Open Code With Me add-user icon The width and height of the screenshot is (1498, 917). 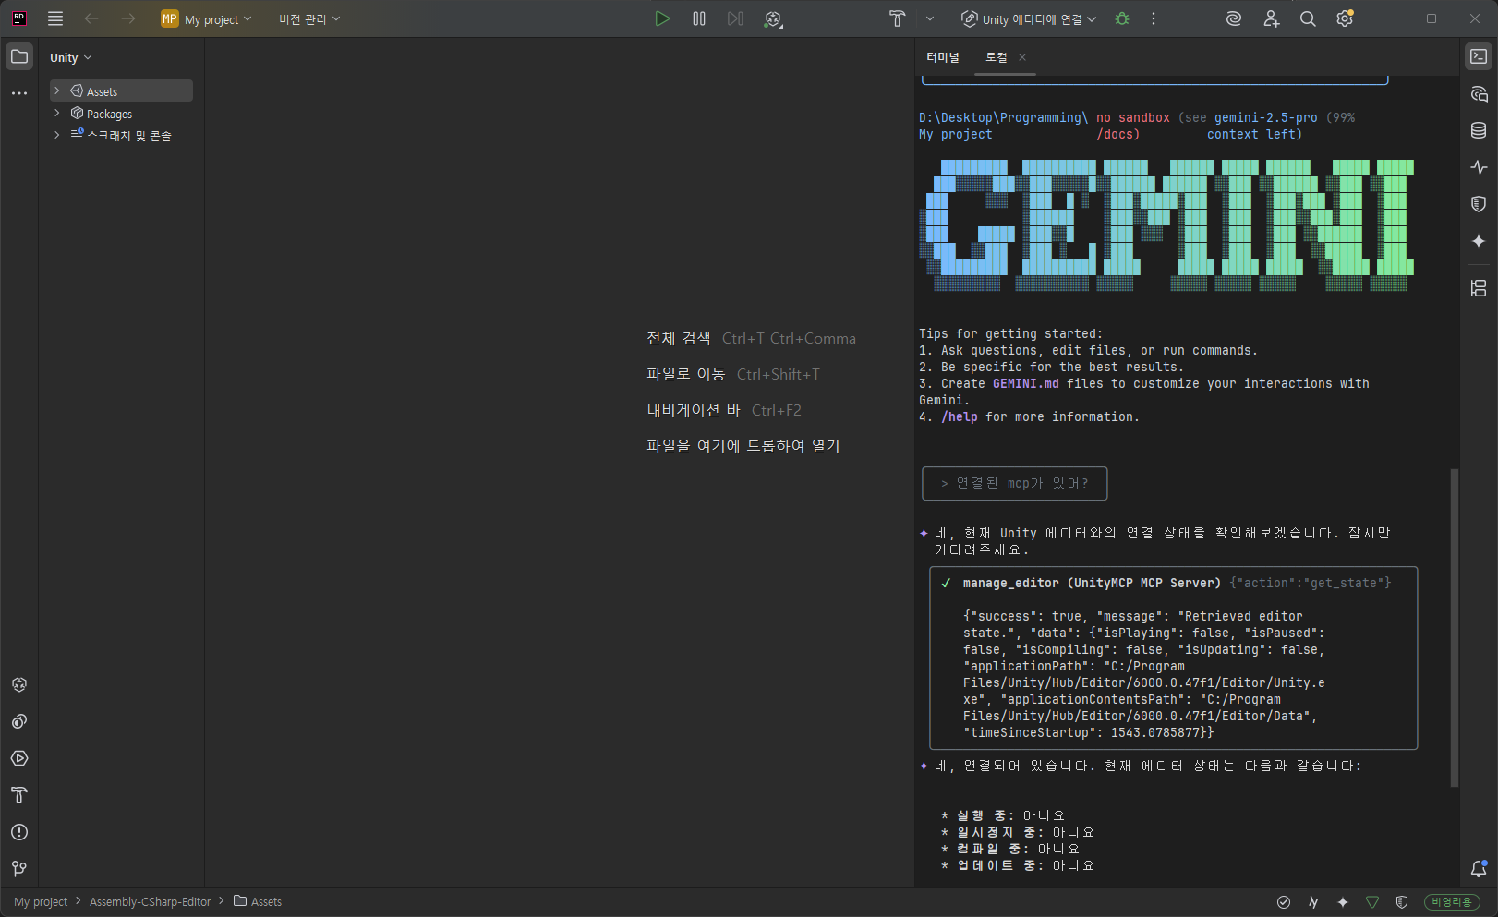pyautogui.click(x=1272, y=18)
